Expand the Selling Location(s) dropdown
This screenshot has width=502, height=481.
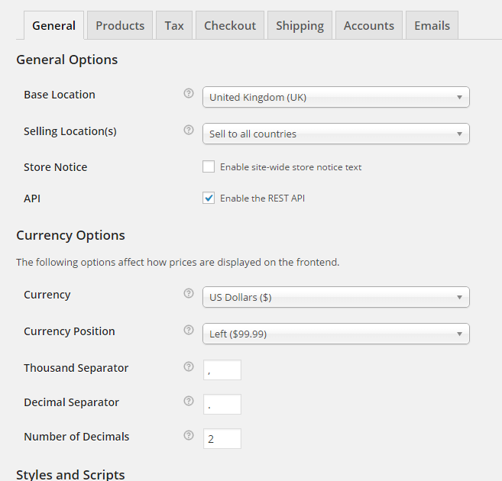click(335, 134)
